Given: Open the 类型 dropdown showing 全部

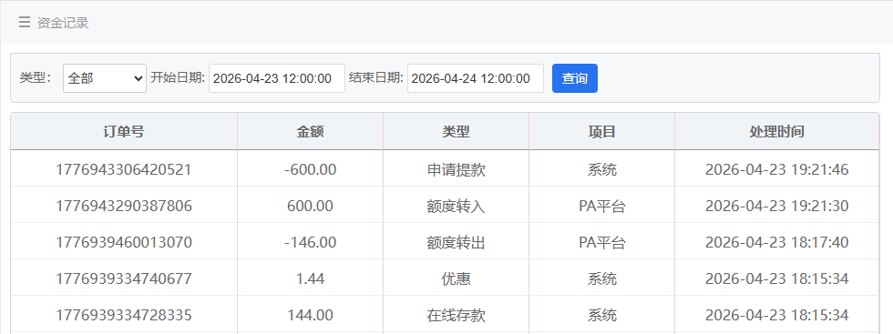Looking at the screenshot, I should 105,78.
